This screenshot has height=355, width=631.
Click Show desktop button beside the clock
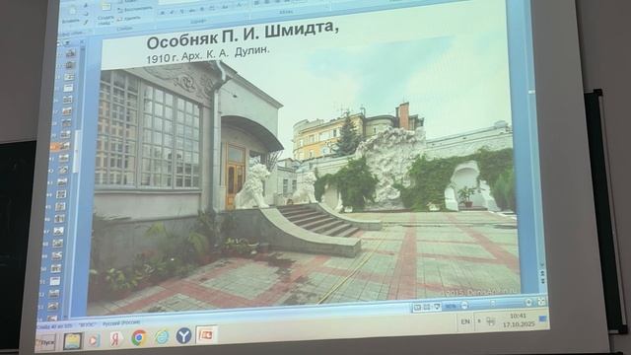point(542,319)
